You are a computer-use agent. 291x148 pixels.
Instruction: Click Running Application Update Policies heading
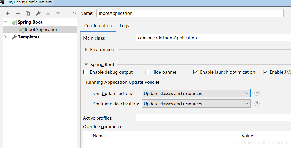[x=123, y=82]
